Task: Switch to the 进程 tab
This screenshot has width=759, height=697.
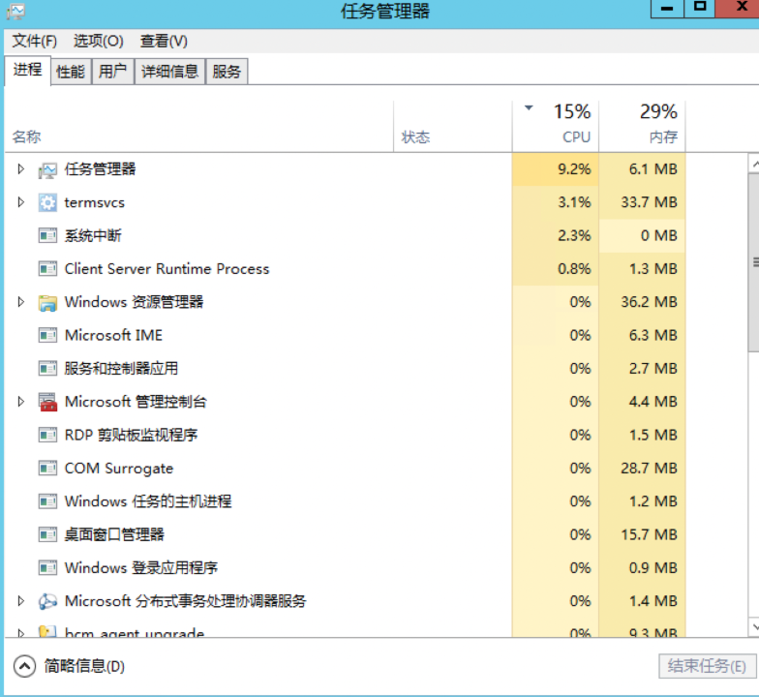Action: [x=27, y=70]
